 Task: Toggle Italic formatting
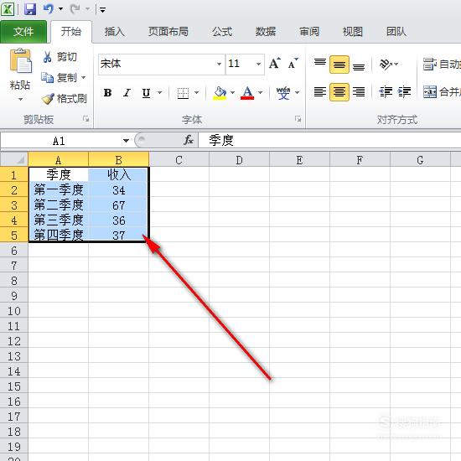[127, 93]
